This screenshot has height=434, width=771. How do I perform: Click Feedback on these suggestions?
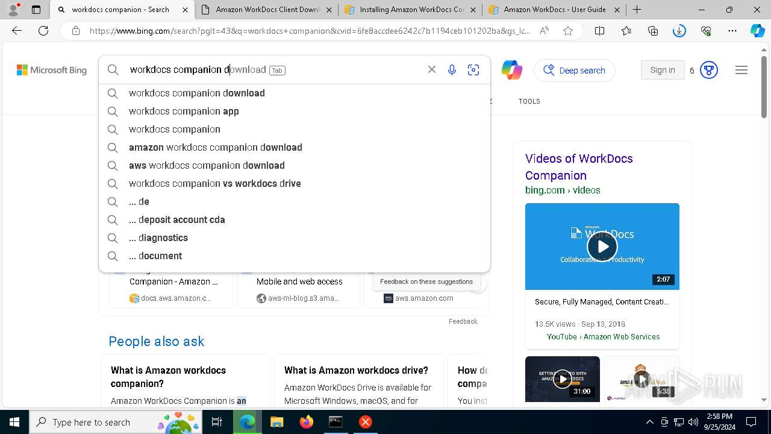(426, 281)
